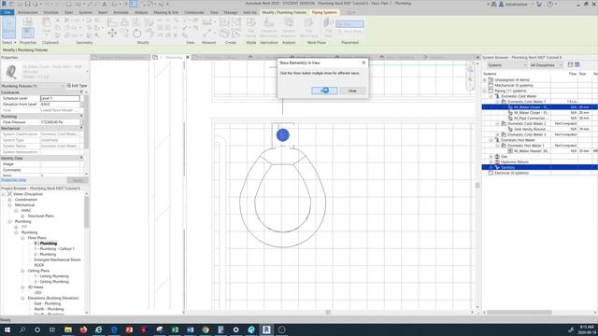The image size is (598, 336).
Task: Click the Pick New placement icon
Action: 328,27
